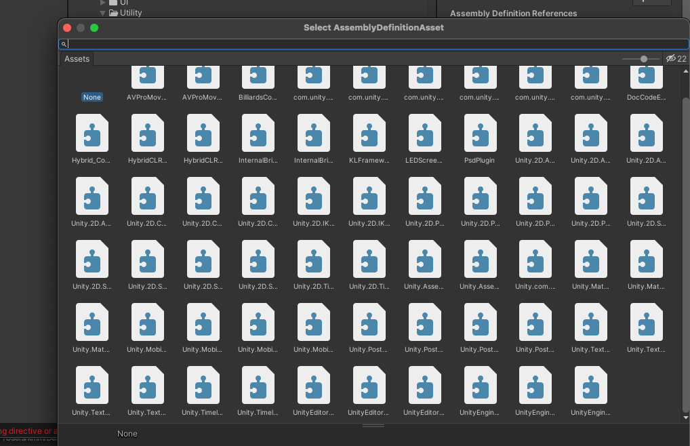This screenshot has height=446, width=690.
Task: Choose the second Unity.Asse... assembly icon
Action: tap(480, 260)
